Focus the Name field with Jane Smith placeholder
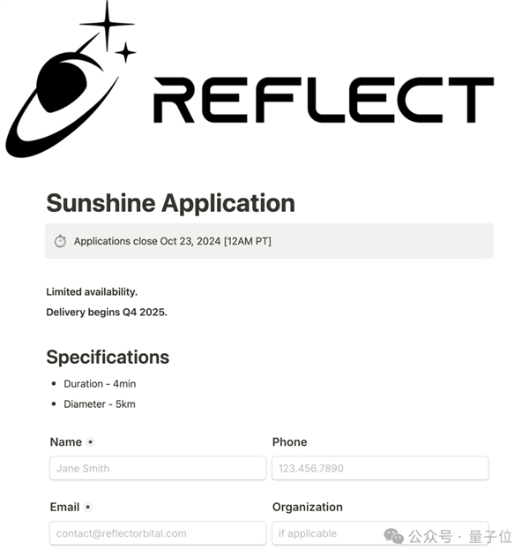This screenshot has width=529, height=558. coord(157,468)
